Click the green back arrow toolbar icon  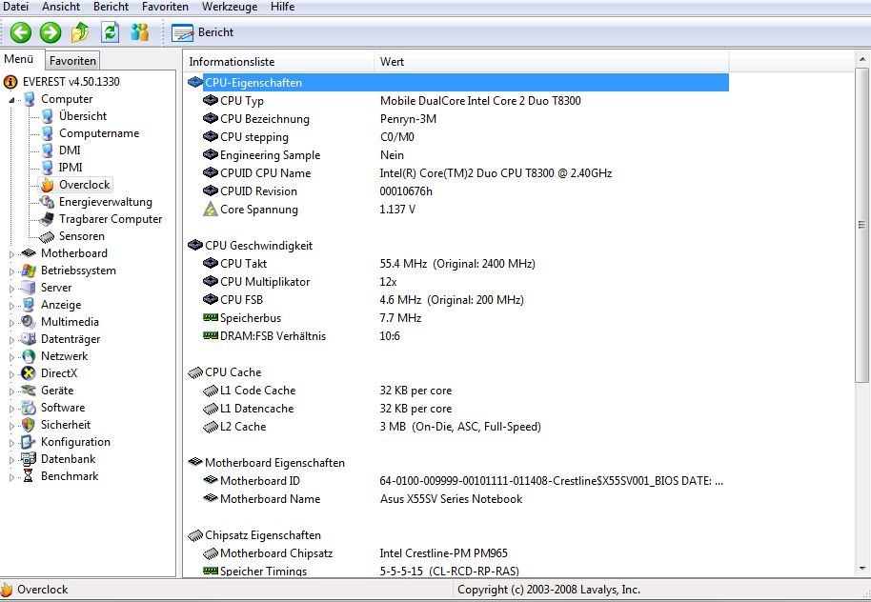(x=21, y=32)
